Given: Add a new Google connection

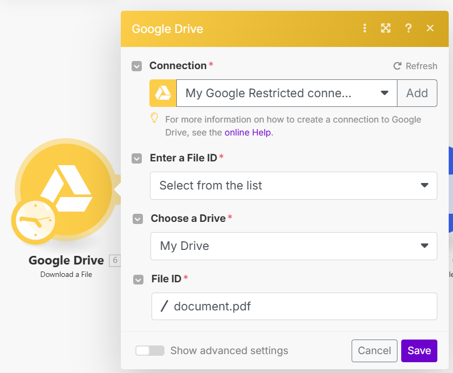Looking at the screenshot, I should [x=417, y=93].
